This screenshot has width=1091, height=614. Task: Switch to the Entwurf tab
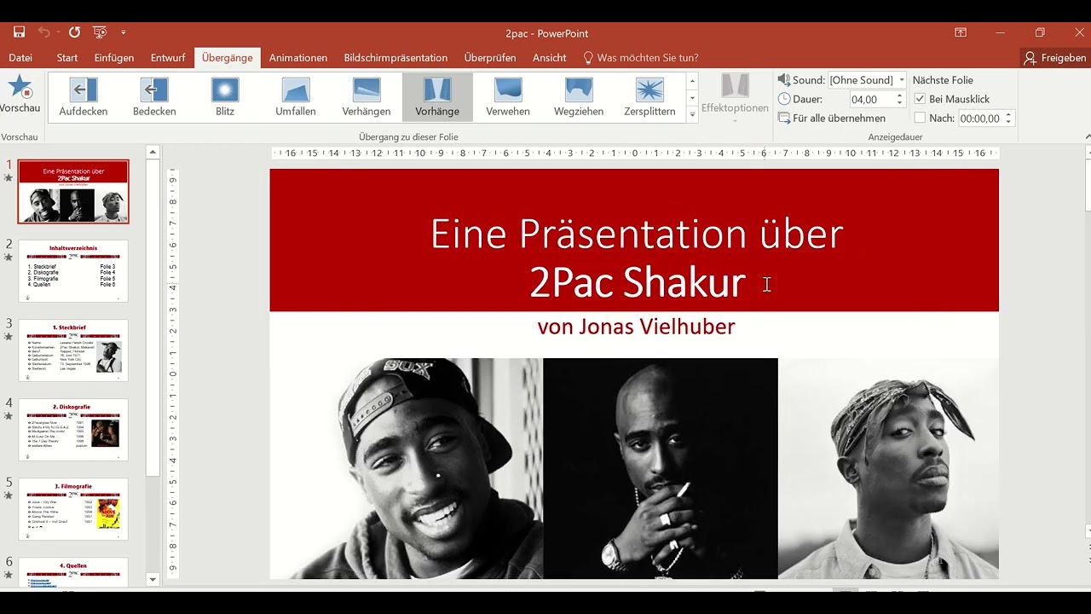pos(168,58)
